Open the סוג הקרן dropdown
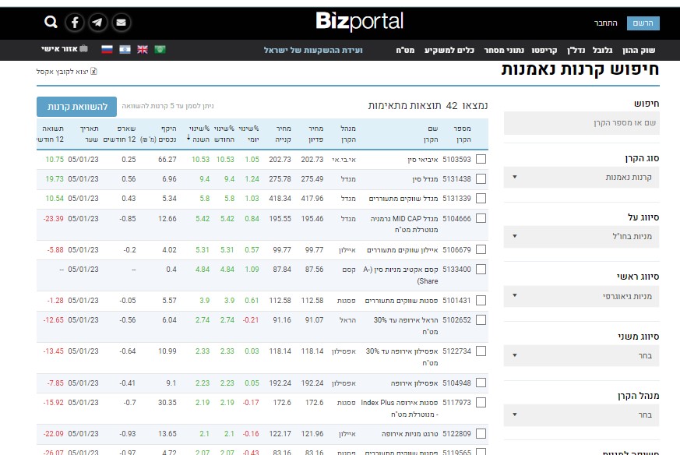The height and width of the screenshot is (455, 680). pyautogui.click(x=582, y=178)
